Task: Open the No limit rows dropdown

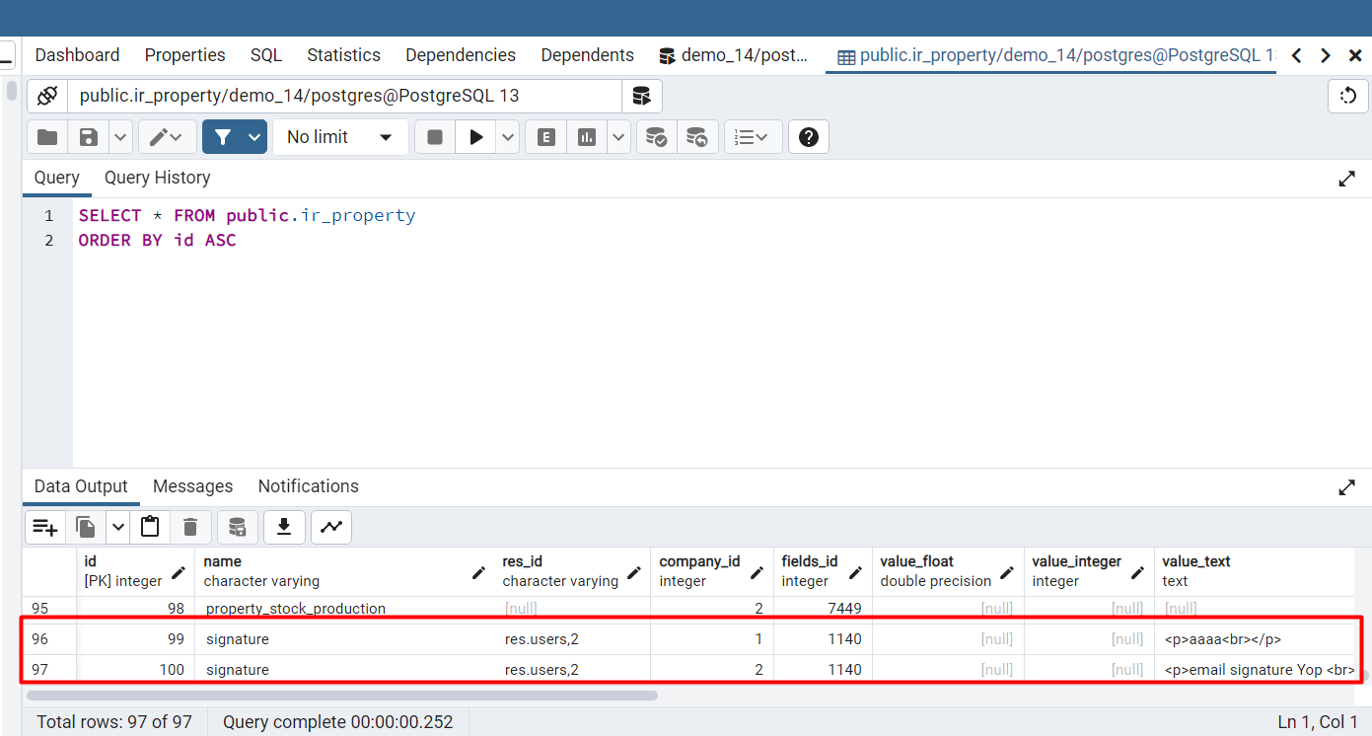Action: coord(340,136)
